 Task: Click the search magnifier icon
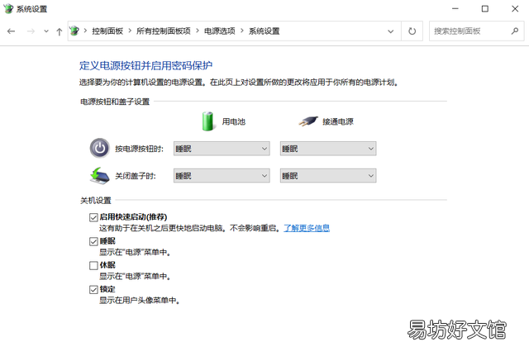(x=515, y=31)
